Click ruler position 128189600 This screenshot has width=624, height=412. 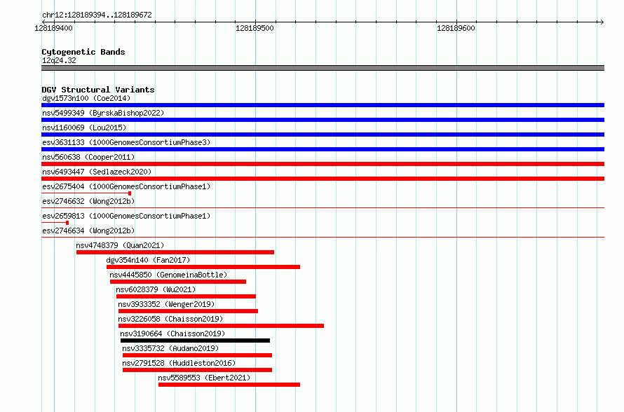[x=456, y=28]
